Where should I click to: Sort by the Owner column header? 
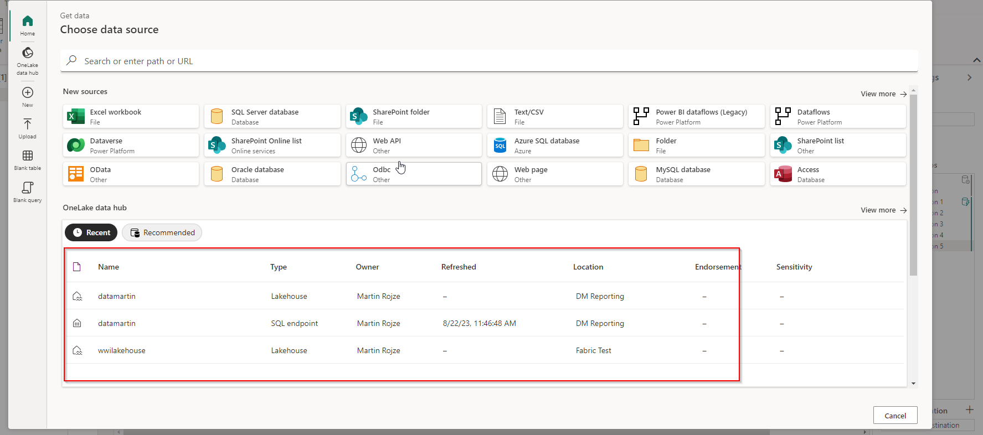coord(367,267)
